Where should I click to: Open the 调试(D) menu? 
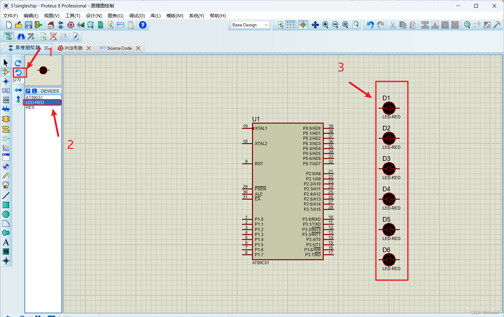coord(137,16)
